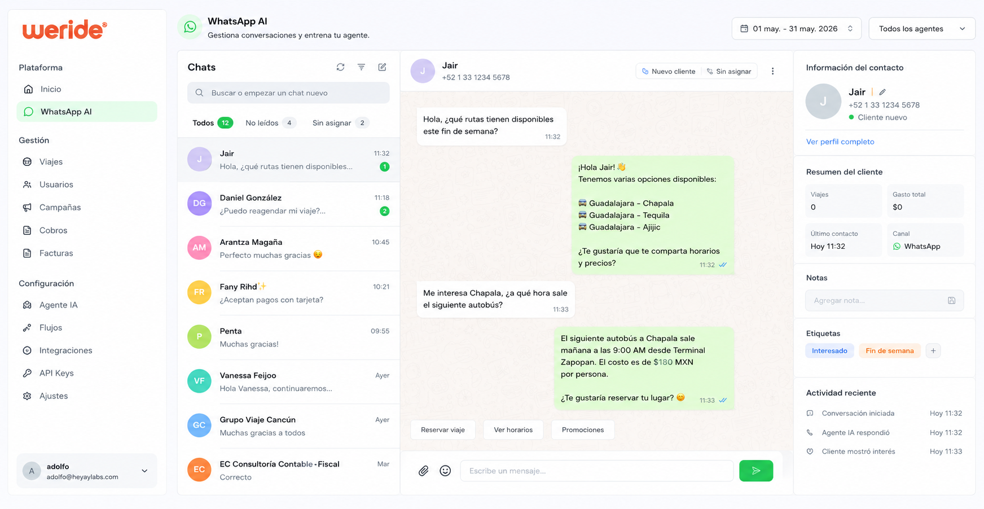Click the Agregar nota field
This screenshot has height=509, width=984.
884,300
